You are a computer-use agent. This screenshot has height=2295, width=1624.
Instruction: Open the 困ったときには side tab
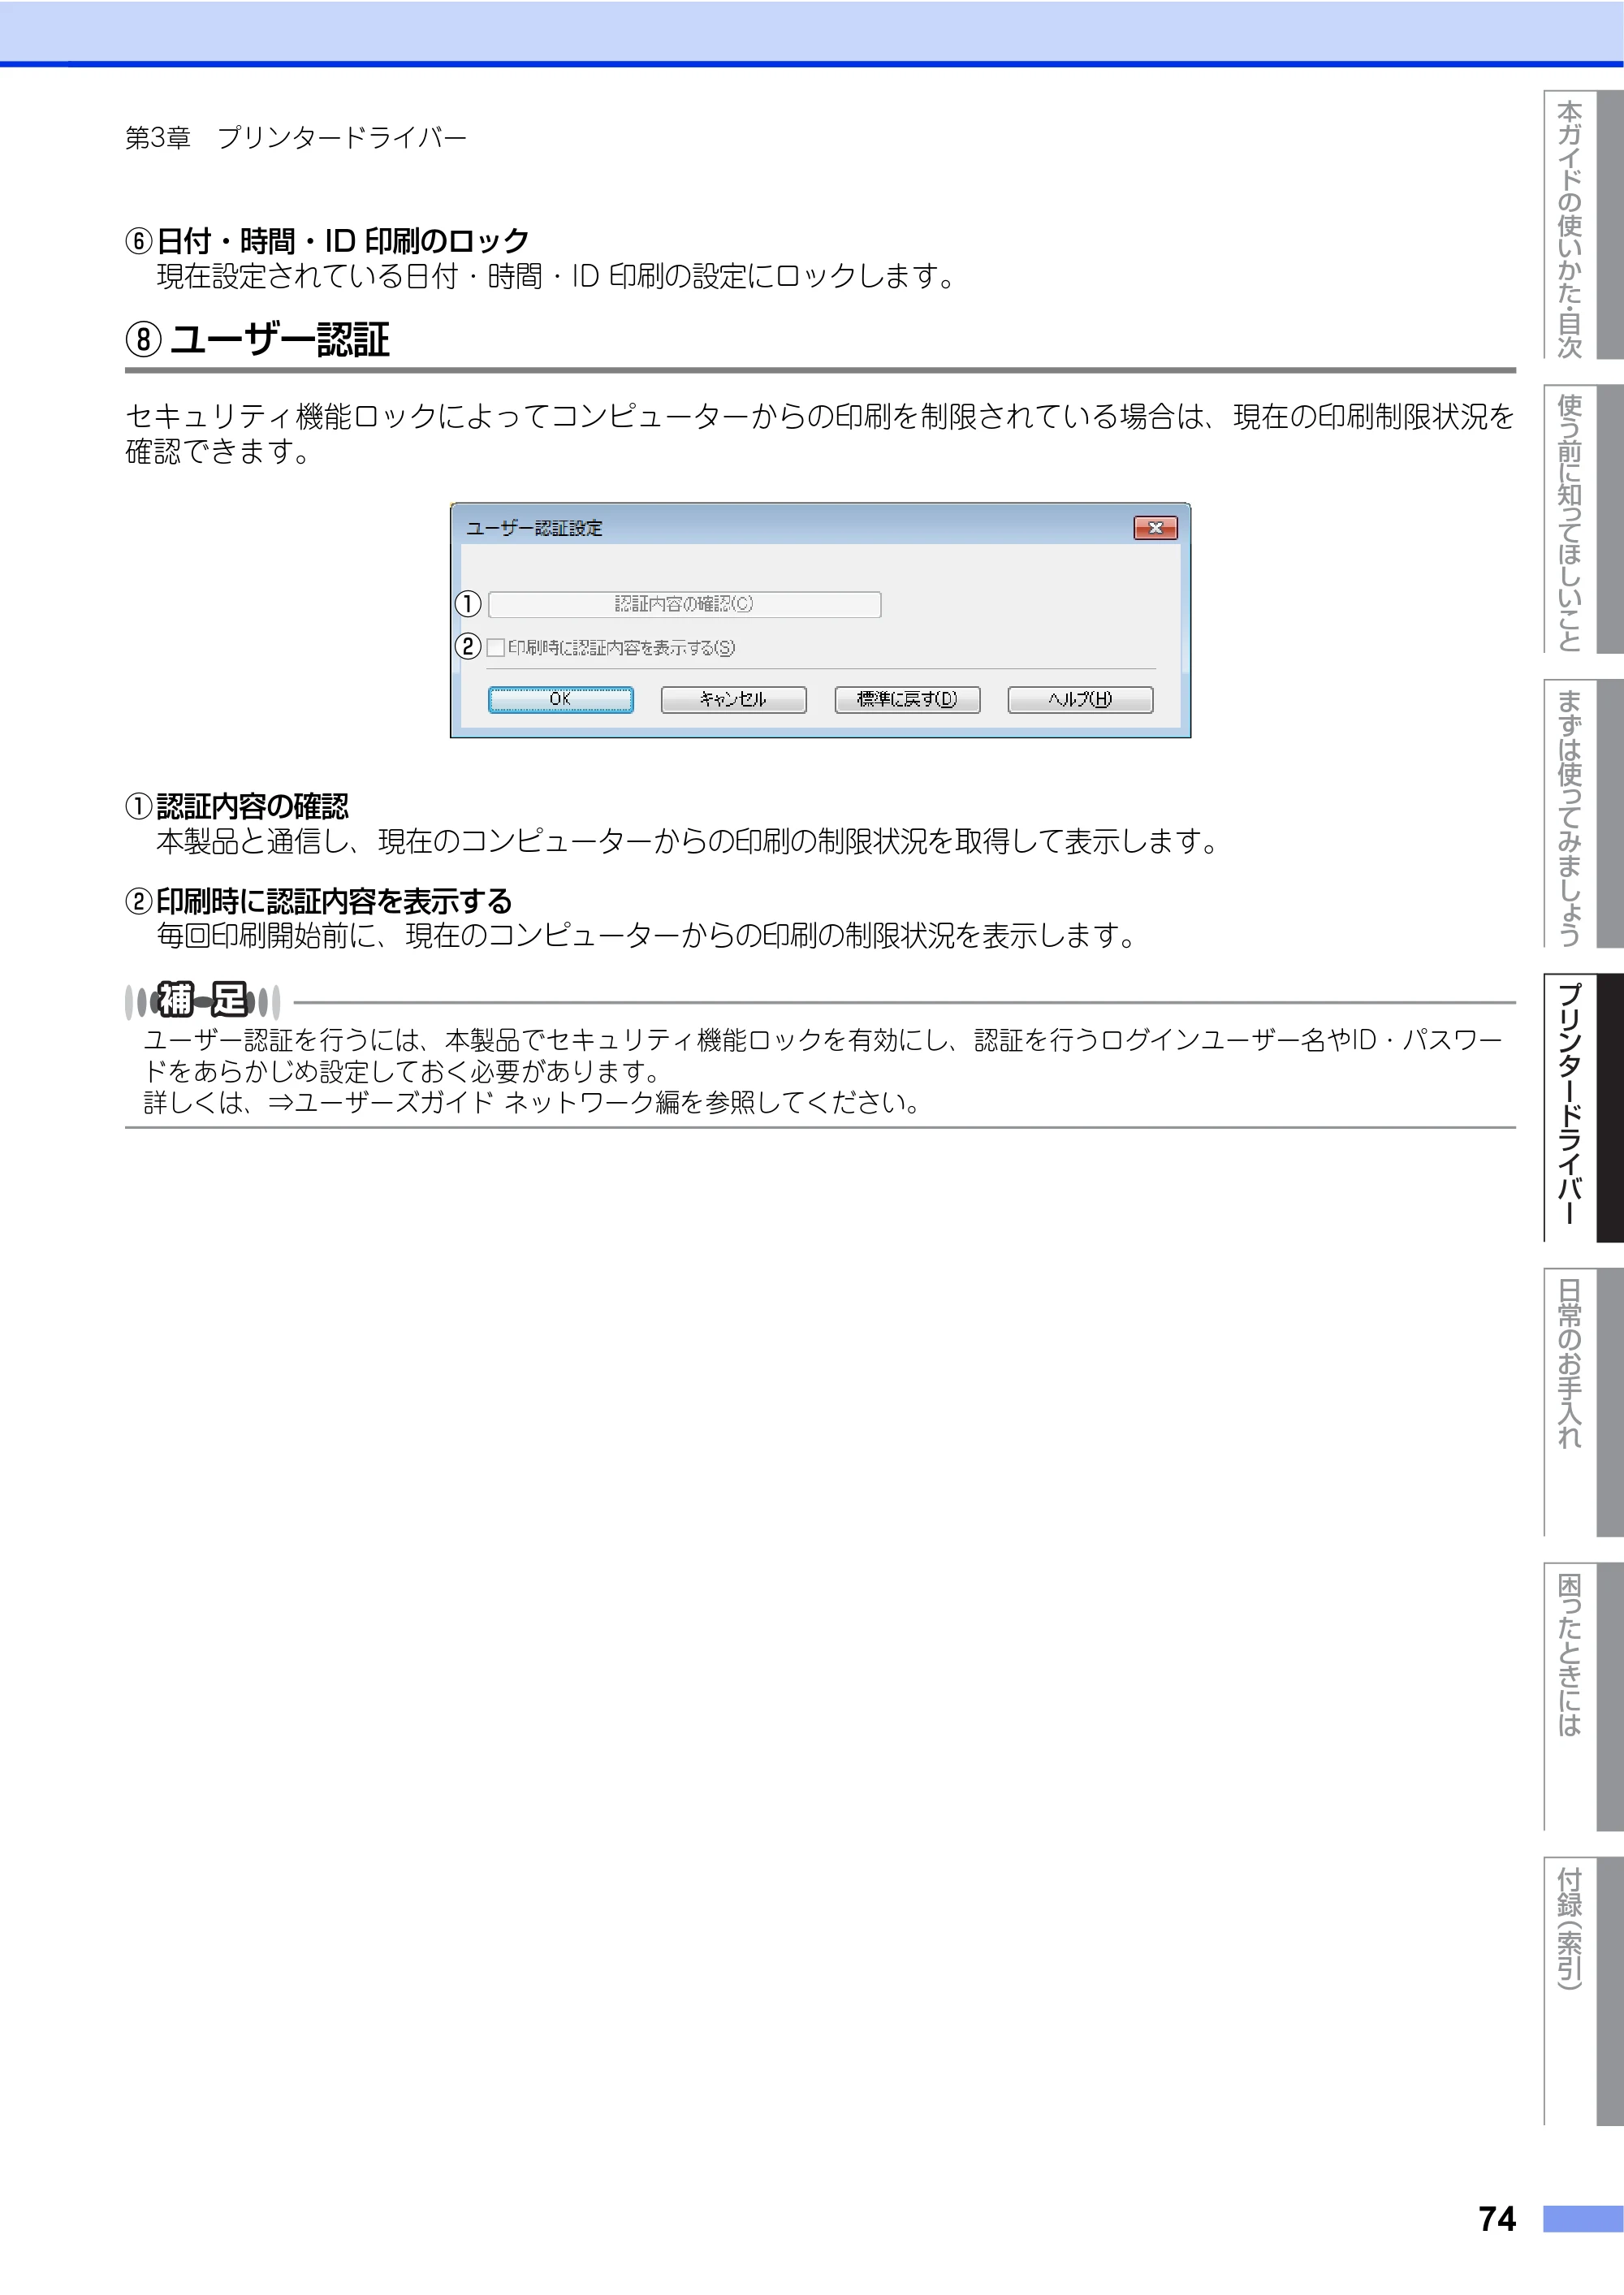pos(1583,1697)
